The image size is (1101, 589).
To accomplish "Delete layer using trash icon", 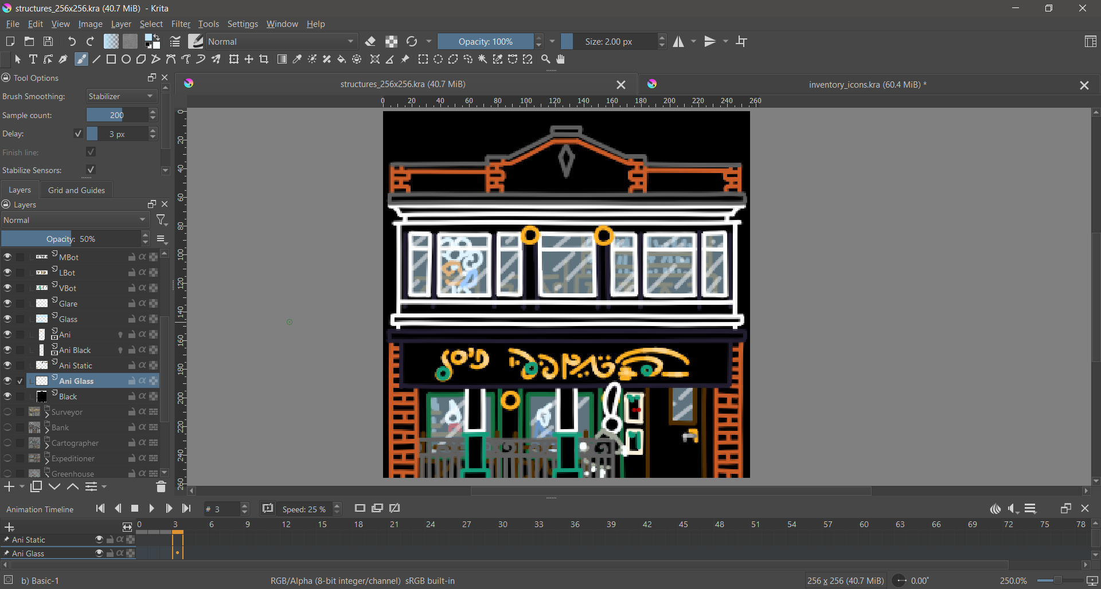I will tap(161, 487).
